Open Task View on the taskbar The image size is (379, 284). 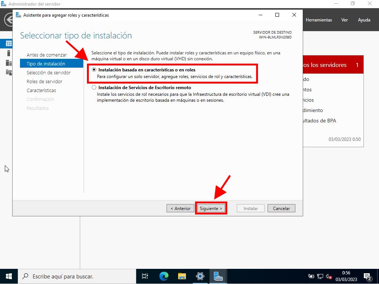tap(145, 276)
